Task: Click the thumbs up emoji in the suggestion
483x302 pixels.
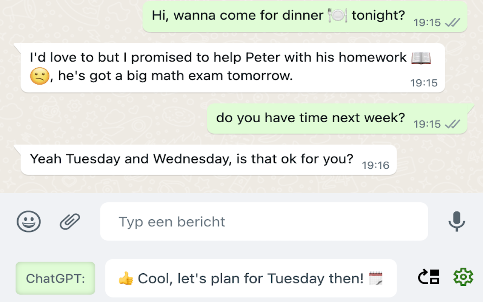Action: click(126, 279)
